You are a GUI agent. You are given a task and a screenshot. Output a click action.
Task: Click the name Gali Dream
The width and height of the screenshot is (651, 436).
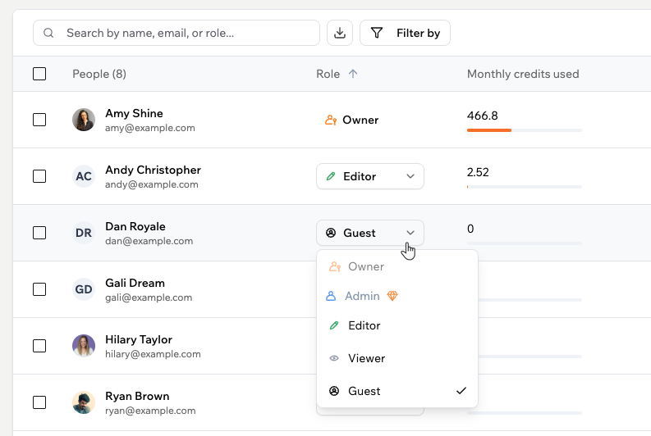[135, 283]
